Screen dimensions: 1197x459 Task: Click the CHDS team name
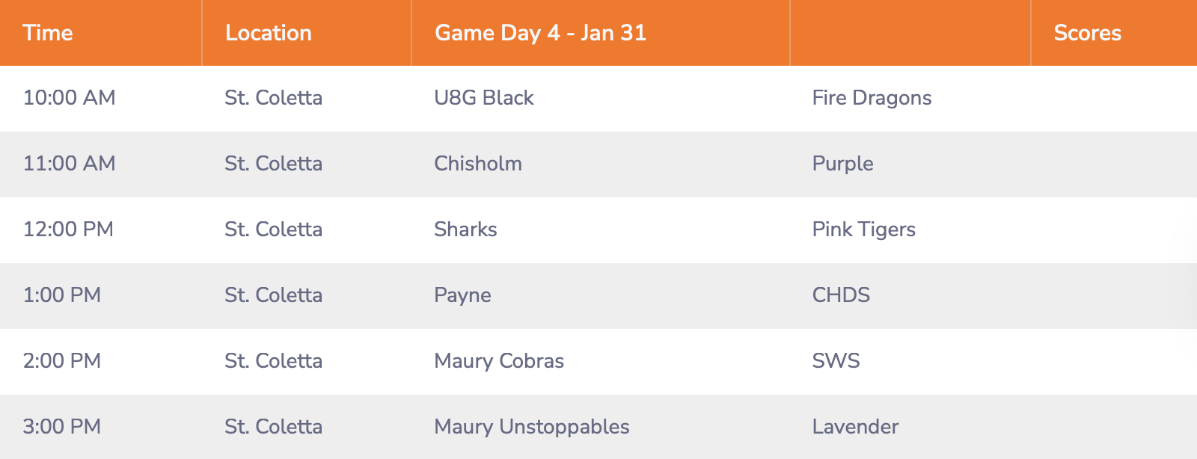click(841, 295)
